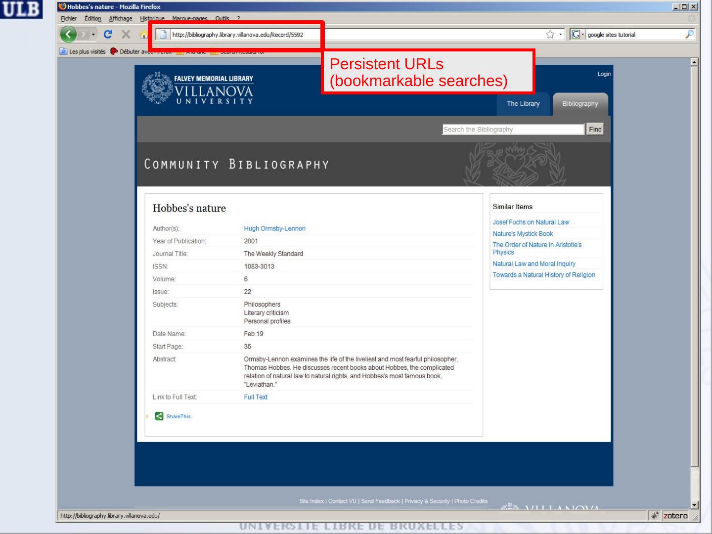The image size is (712, 534).
Task: Open the Full Text link
Action: [x=256, y=397]
